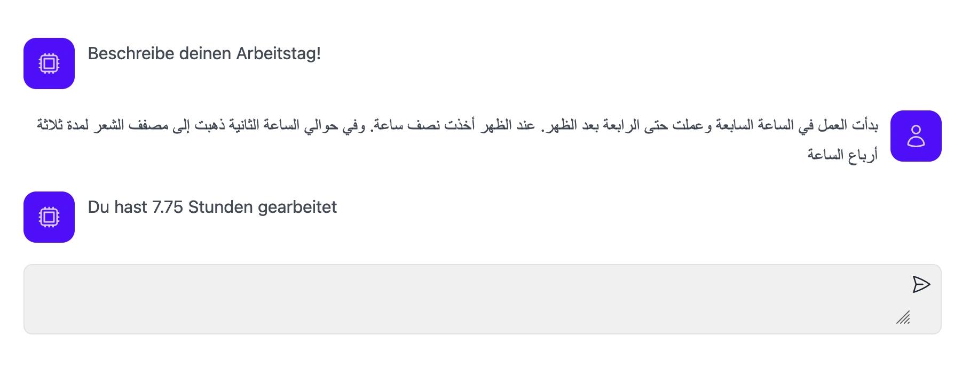962x367 pixels.
Task: Click the user profile avatar icon
Action: click(916, 136)
